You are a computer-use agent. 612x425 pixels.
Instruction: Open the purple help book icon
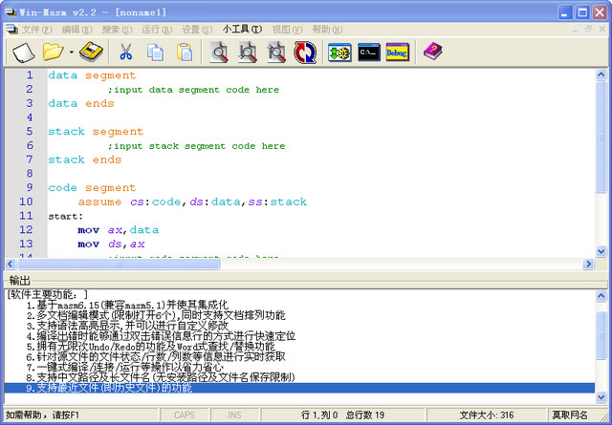click(x=433, y=52)
